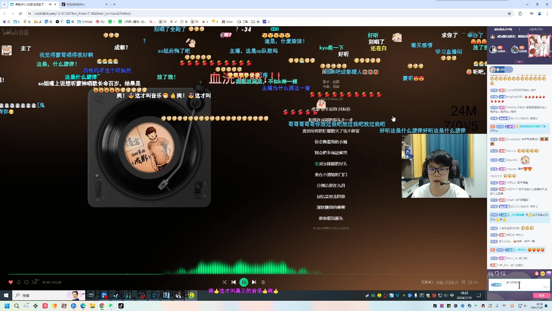Open a new browser tab
Screen dimensions: 552x311
[114, 4]
